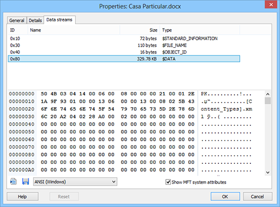Image resolution: width=280 pixels, height=207 pixels.
Task: Click the 110 bytes size value
Action: [147, 45]
